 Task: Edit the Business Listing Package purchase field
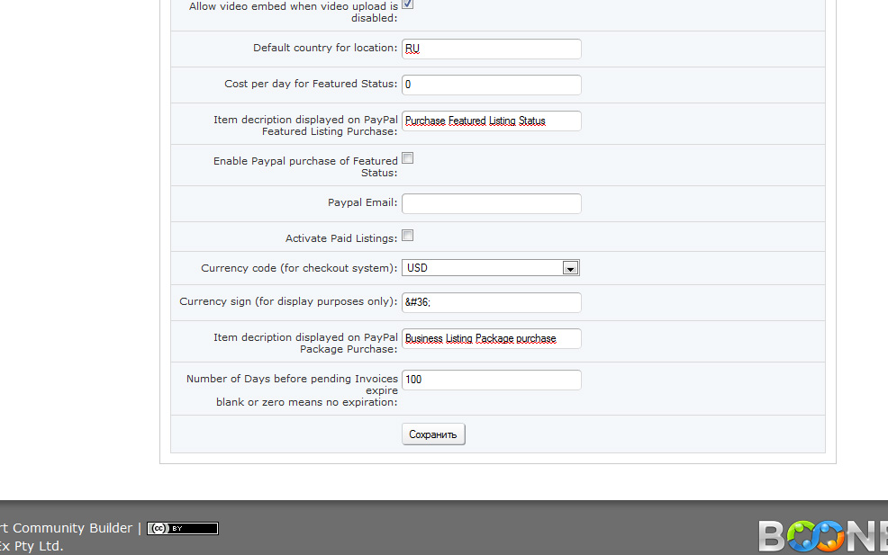[x=491, y=338]
